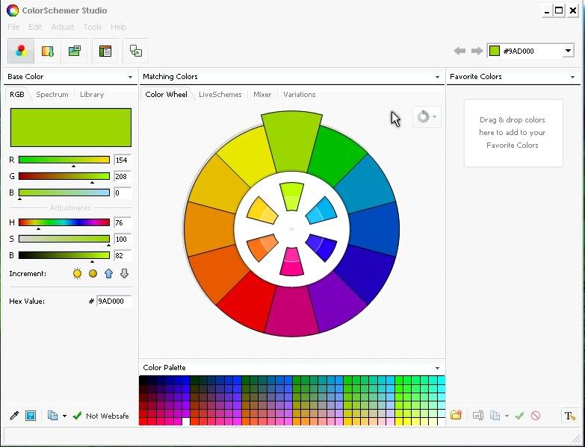Decrease saturation with the gray down arrow
This screenshot has height=447, width=585.
124,274
